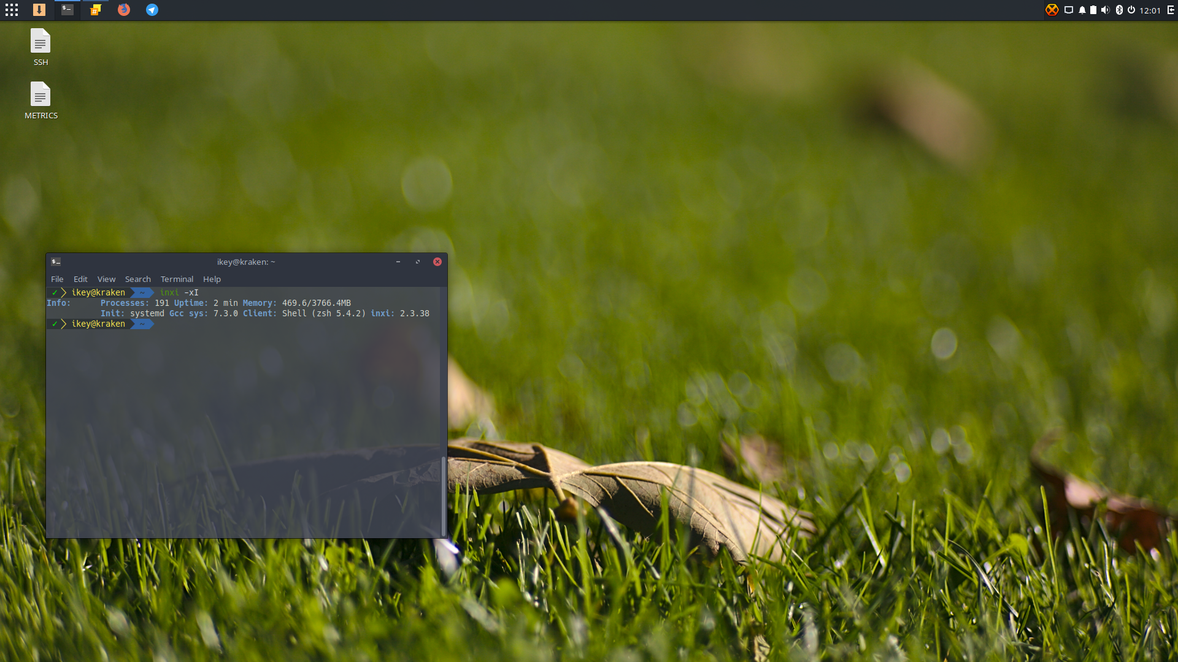Click the 'Gcc sys: 7.3.0' output
Screen dimensions: 1178x662
pyautogui.click(x=204, y=313)
